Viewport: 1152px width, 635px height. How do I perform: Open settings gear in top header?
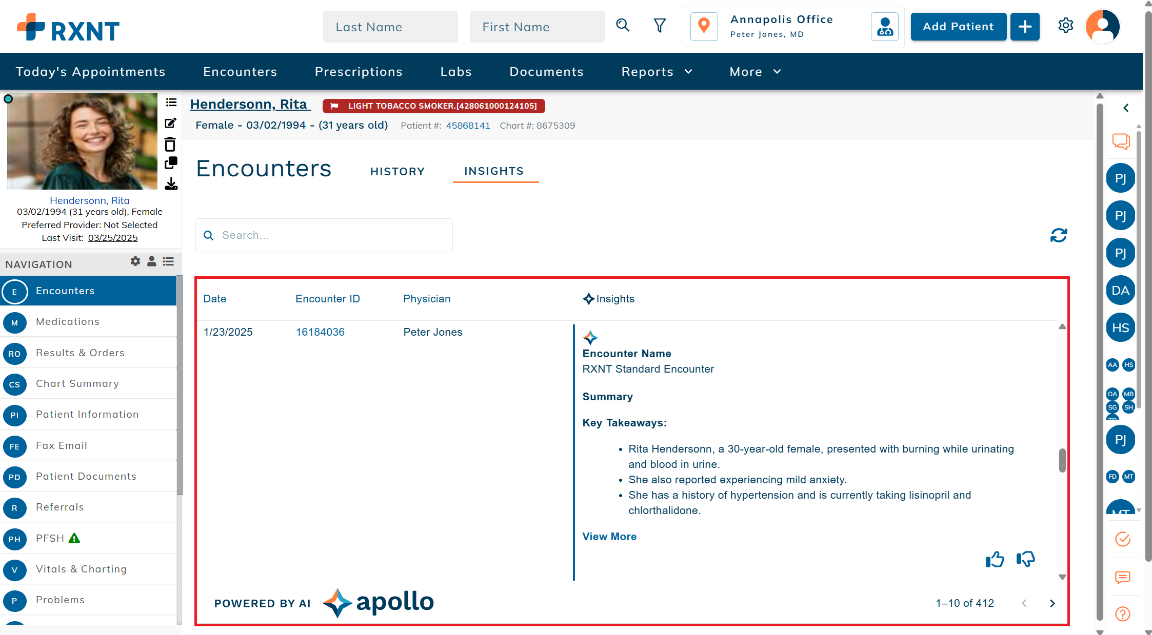1066,25
